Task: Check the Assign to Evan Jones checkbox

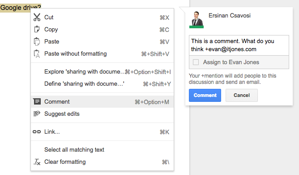Action: pyautogui.click(x=196, y=62)
